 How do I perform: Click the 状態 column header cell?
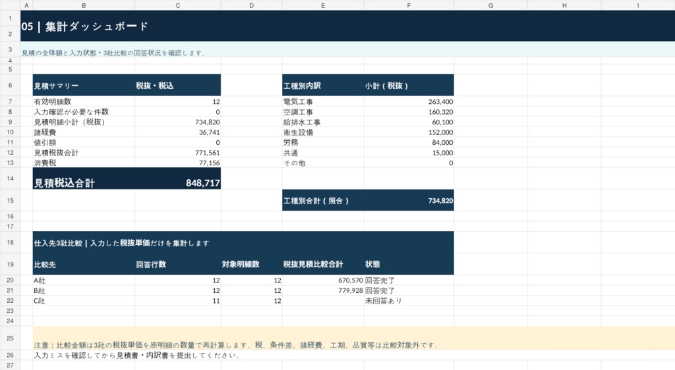(409, 264)
